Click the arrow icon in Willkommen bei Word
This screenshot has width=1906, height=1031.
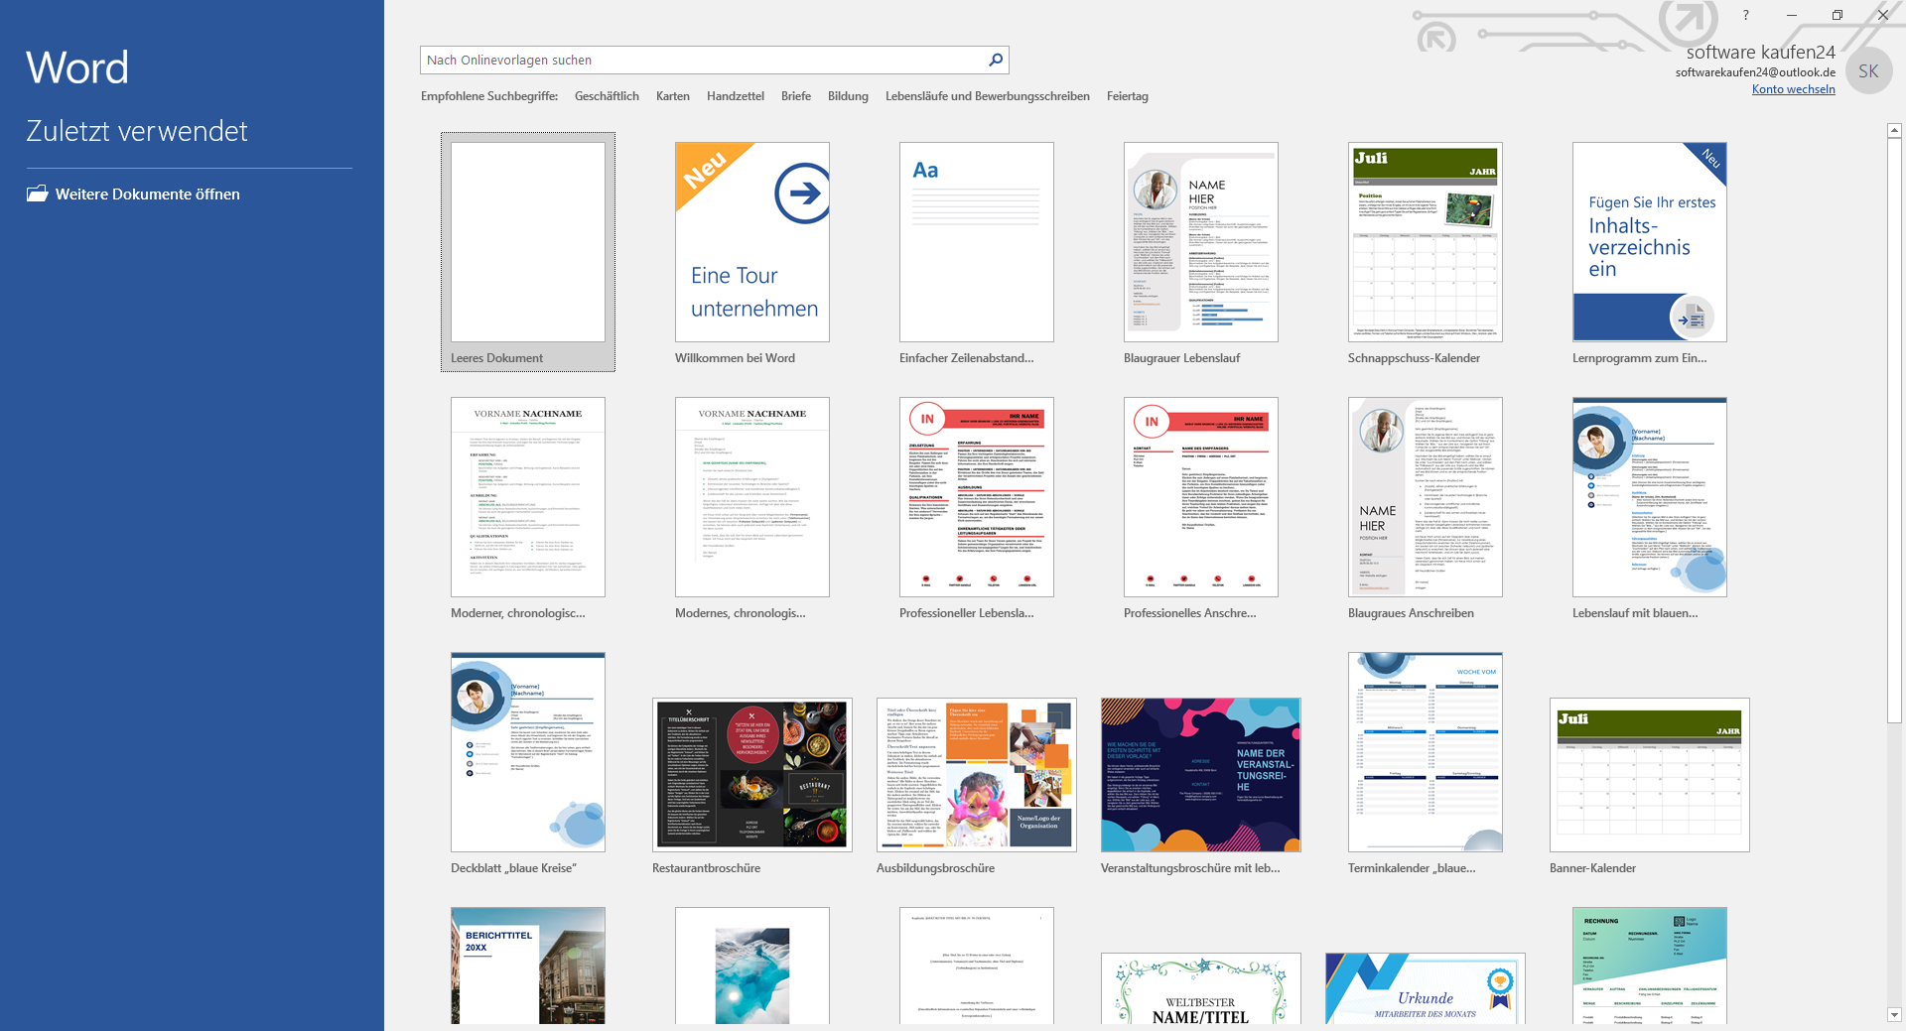pyautogui.click(x=802, y=193)
